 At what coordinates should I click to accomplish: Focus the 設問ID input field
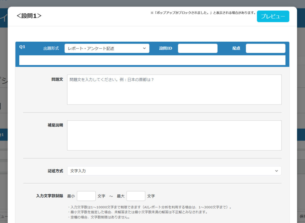pos(197,48)
